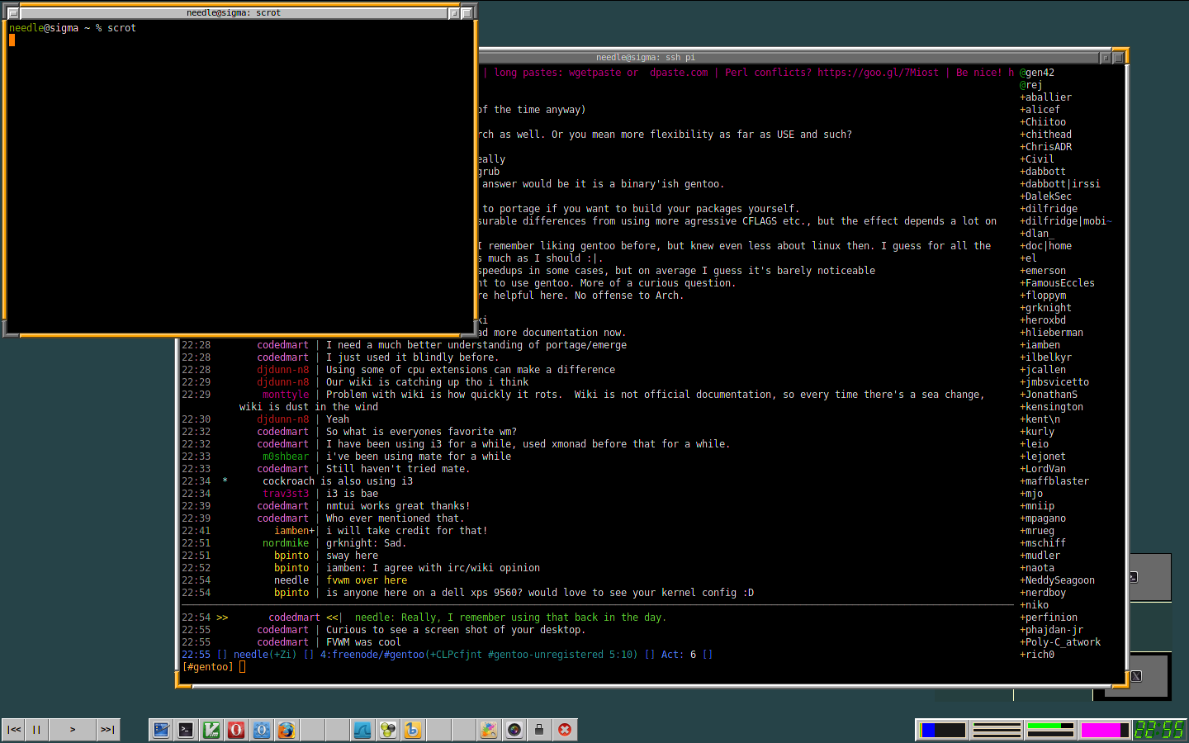Screen dimensions: 1189x743
Task: Start Firefox from the panel
Action: [x=287, y=730]
